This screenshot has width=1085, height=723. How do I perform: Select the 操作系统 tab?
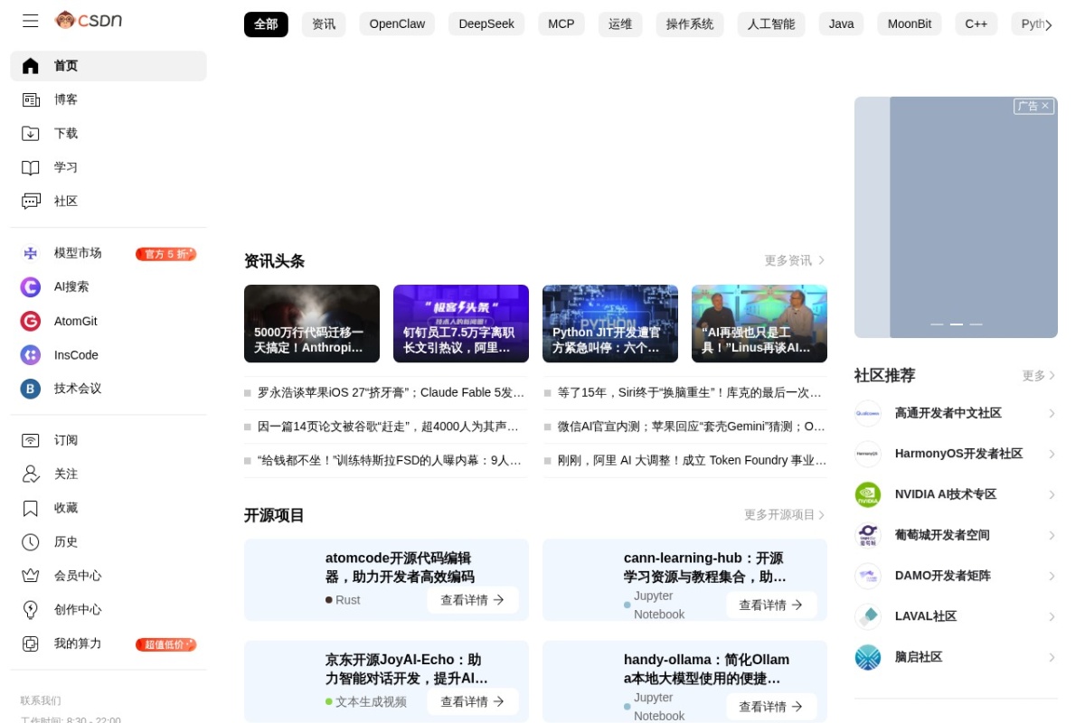point(690,24)
